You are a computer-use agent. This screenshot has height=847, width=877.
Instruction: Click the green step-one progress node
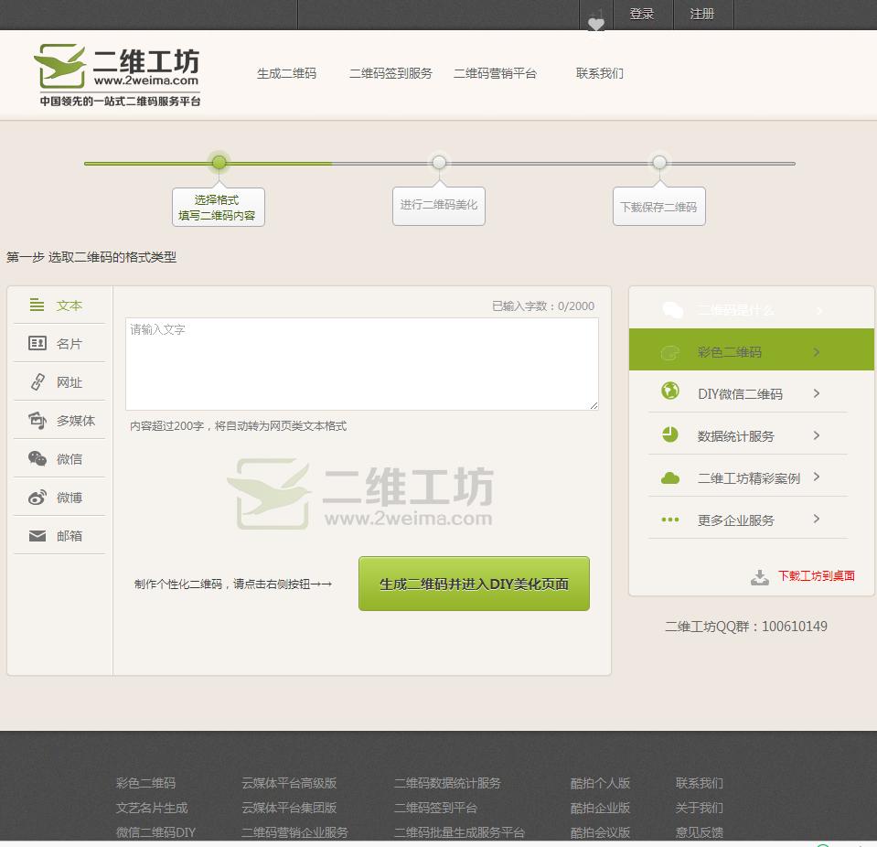[x=219, y=162]
